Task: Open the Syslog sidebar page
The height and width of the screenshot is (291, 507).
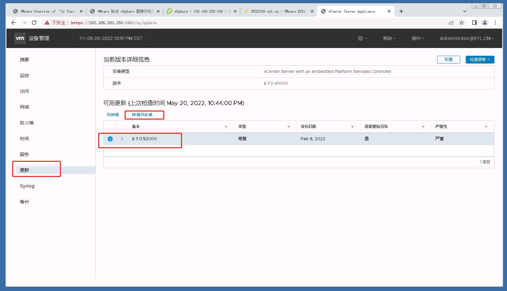Action: coord(27,186)
